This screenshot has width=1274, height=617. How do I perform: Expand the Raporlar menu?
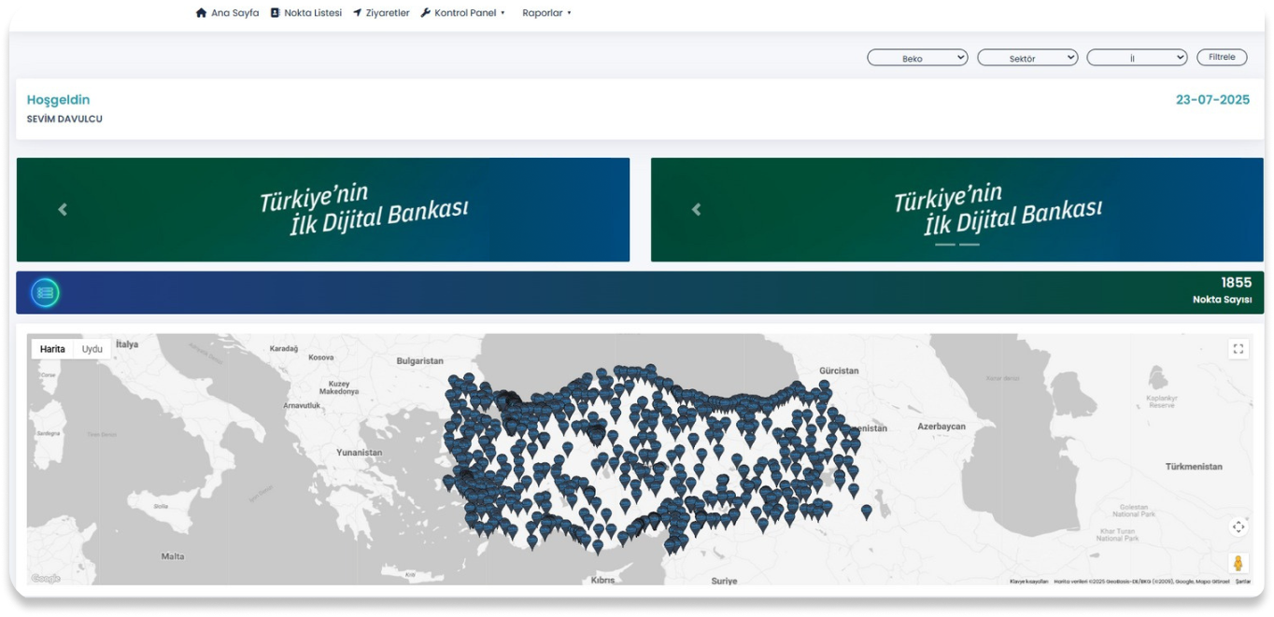point(546,13)
